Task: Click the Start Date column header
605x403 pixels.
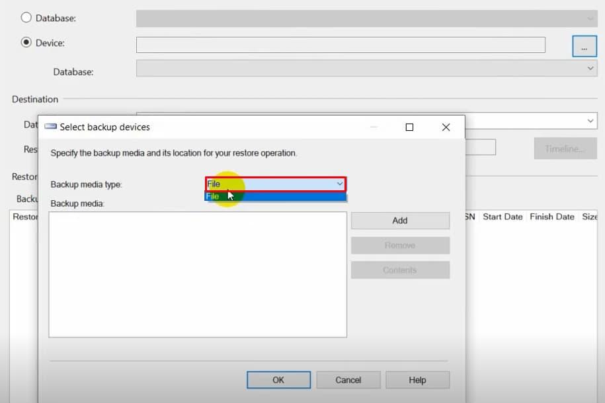Action: click(503, 217)
